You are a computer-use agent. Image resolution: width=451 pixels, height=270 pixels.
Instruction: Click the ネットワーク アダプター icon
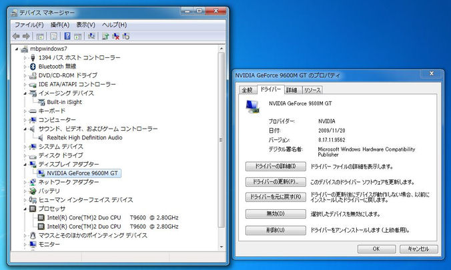click(33, 182)
